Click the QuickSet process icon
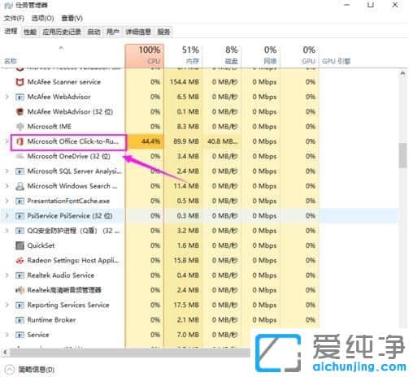 [x=20, y=245]
